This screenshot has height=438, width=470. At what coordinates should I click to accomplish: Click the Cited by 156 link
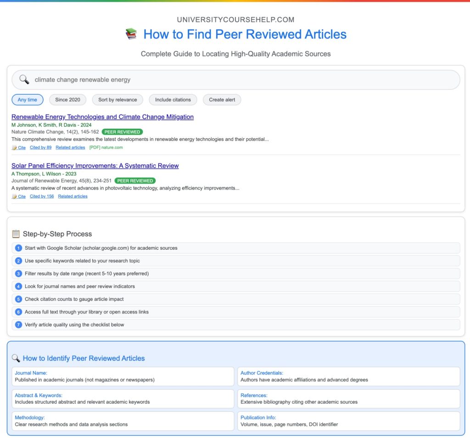[42, 196]
